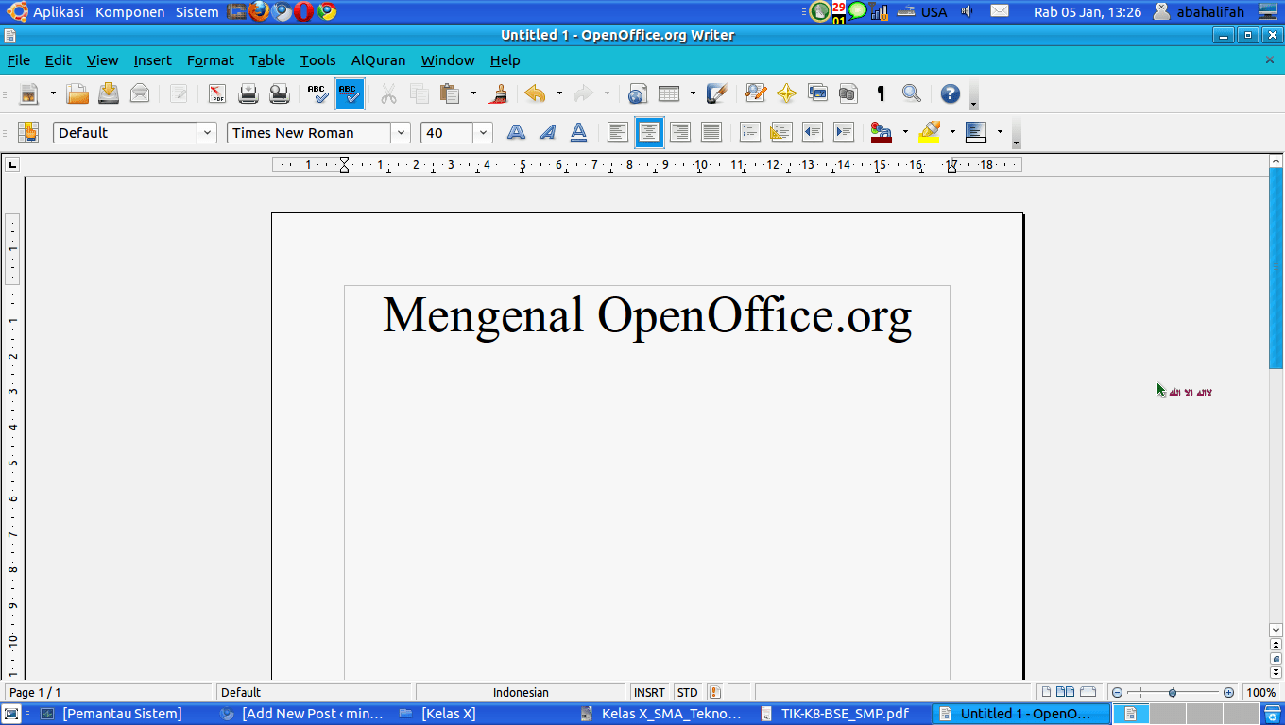This screenshot has width=1285, height=725.
Task: Toggle Italic formatting
Action: pos(547,133)
